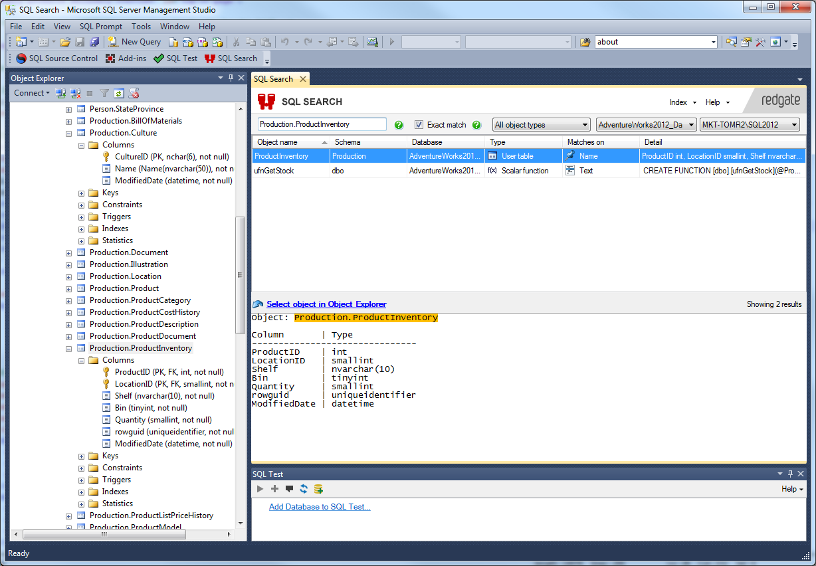816x566 pixels.
Task: Open the database selector showing AdventureWorks2012_Da
Action: pos(645,124)
